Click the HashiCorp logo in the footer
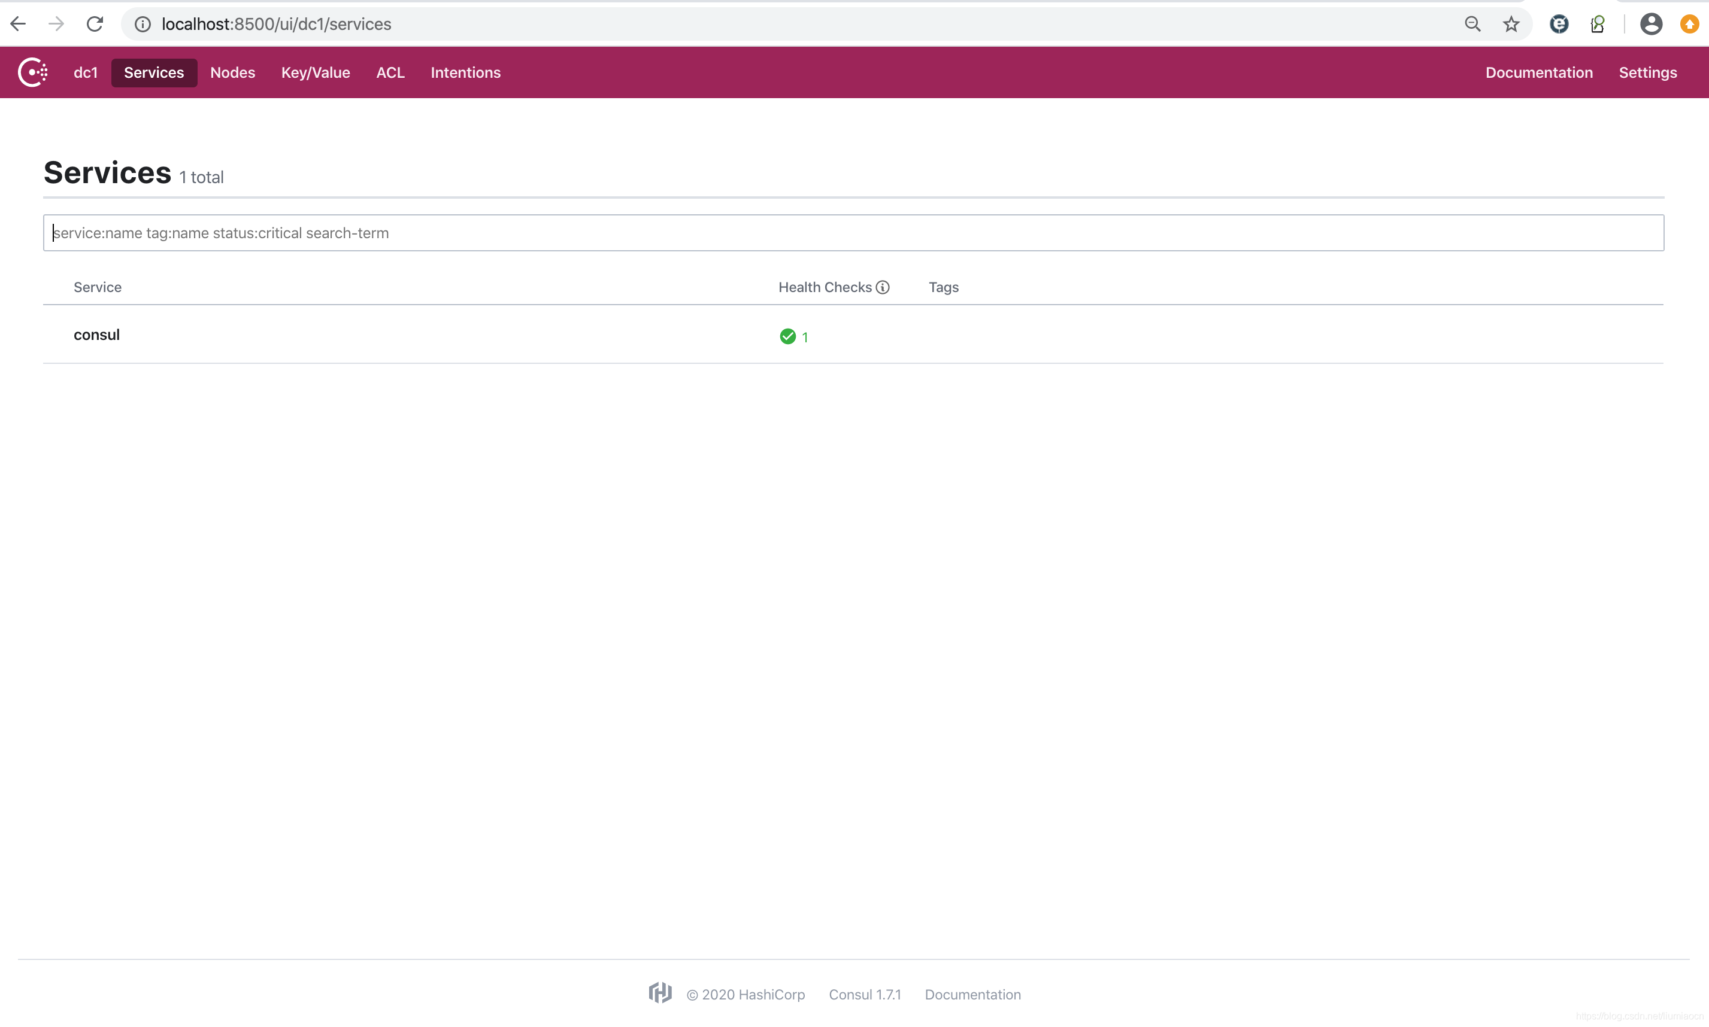This screenshot has width=1709, height=1027. pyautogui.click(x=659, y=992)
